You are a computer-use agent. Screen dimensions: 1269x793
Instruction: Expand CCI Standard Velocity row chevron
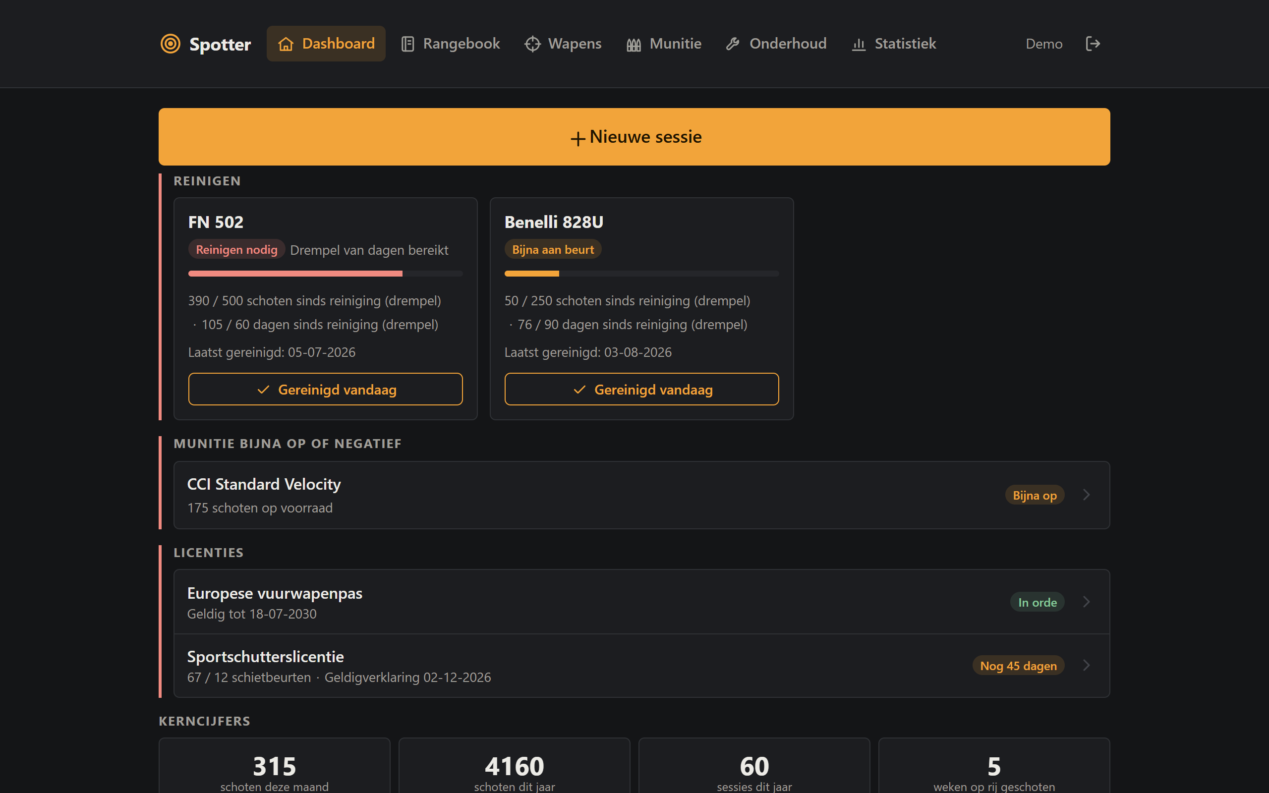[1087, 495]
